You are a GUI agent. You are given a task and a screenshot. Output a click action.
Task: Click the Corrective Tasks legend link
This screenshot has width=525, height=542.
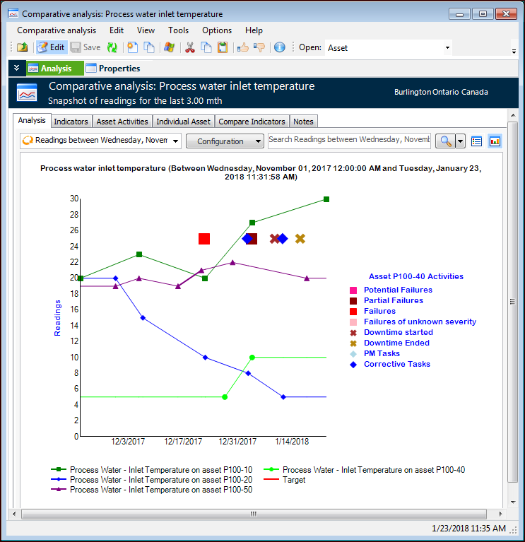[396, 364]
